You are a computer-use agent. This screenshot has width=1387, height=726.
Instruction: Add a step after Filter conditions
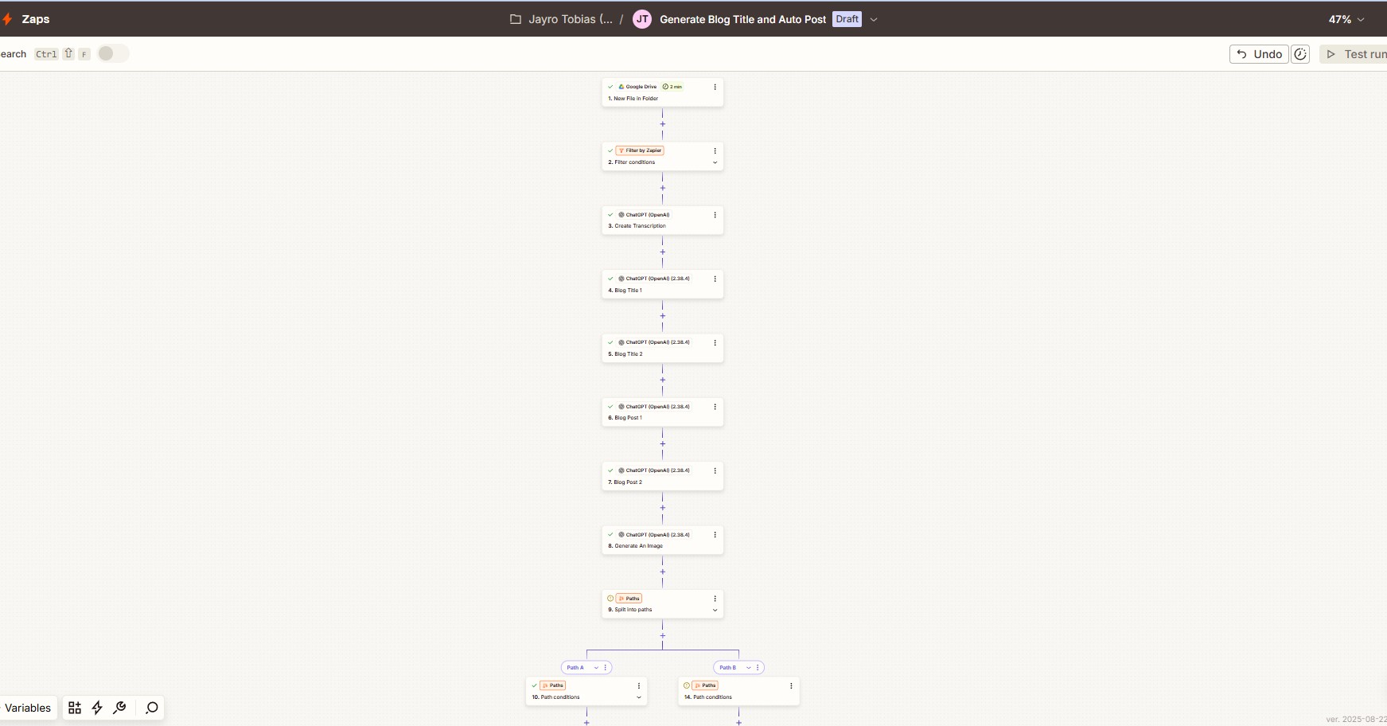[662, 188]
